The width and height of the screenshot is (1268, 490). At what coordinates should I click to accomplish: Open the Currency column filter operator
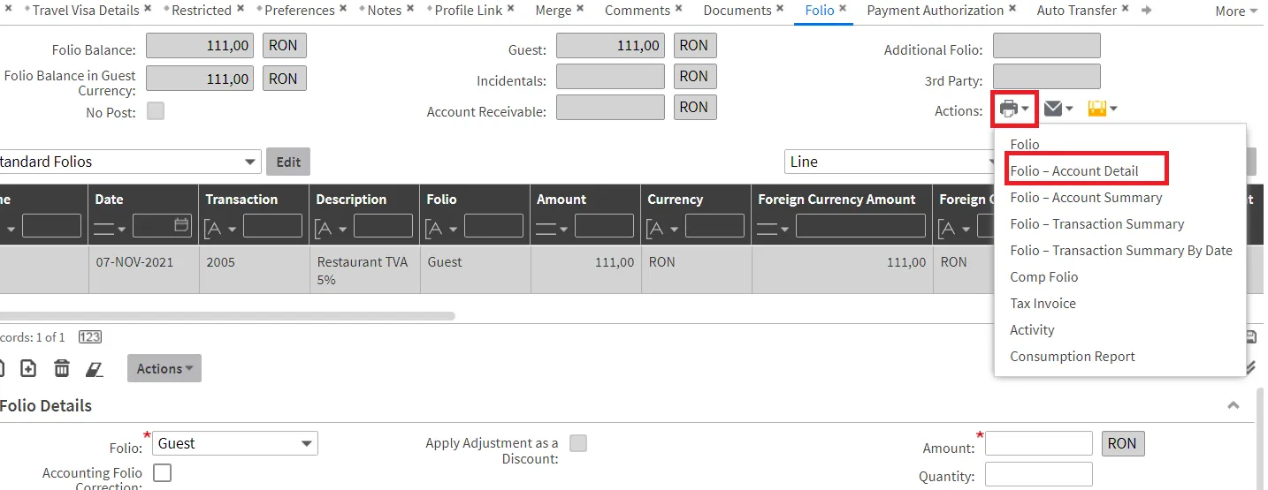pyautogui.click(x=663, y=229)
